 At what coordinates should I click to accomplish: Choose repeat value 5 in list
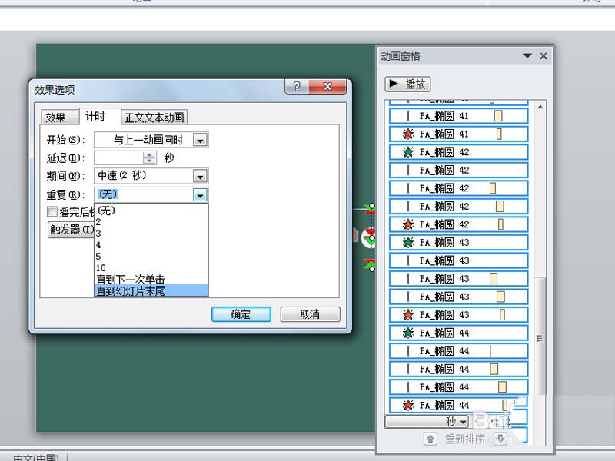tap(151, 257)
